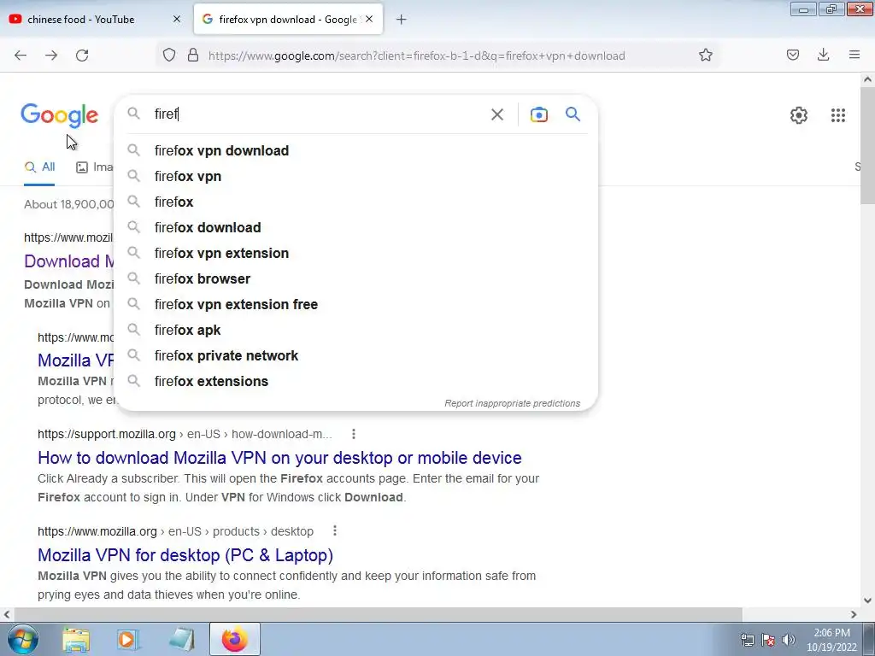Close the chinese food YouTube tab

pyautogui.click(x=177, y=19)
